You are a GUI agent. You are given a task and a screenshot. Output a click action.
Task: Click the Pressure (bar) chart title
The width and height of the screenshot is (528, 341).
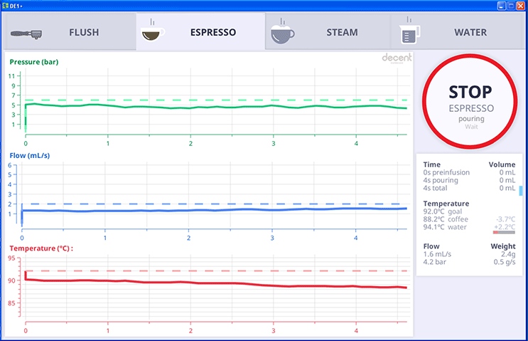click(34, 62)
